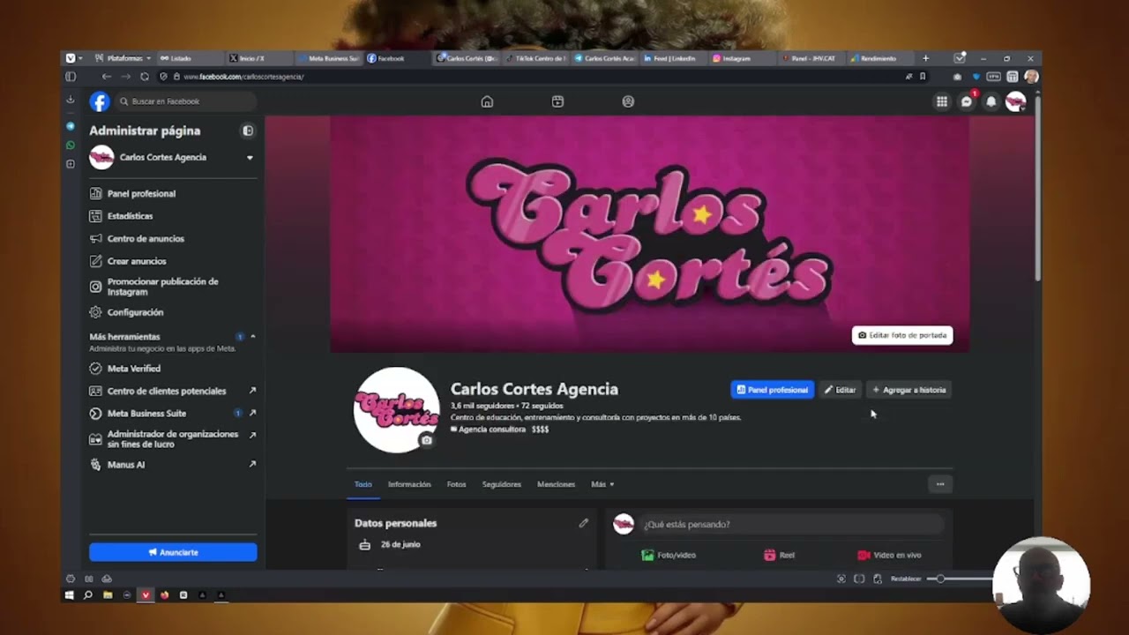This screenshot has height=635, width=1129.
Task: Click the blue Anunciarte button
Action: 173,552
